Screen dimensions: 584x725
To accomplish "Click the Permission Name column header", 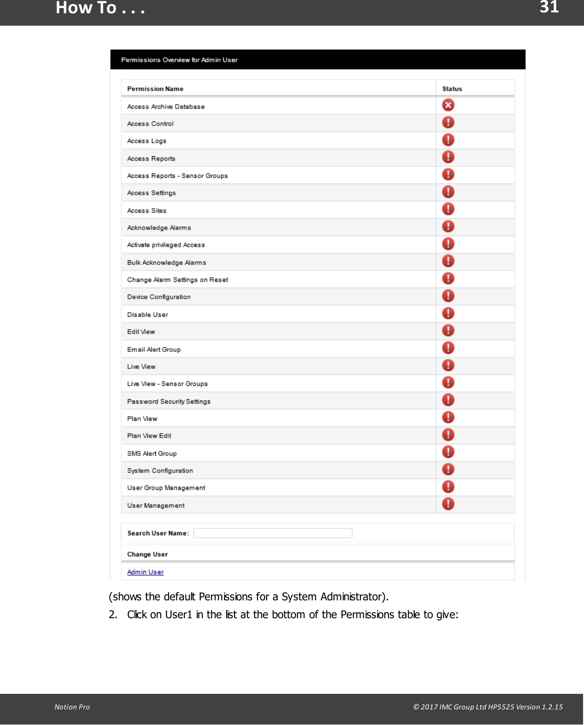I will click(x=155, y=88).
